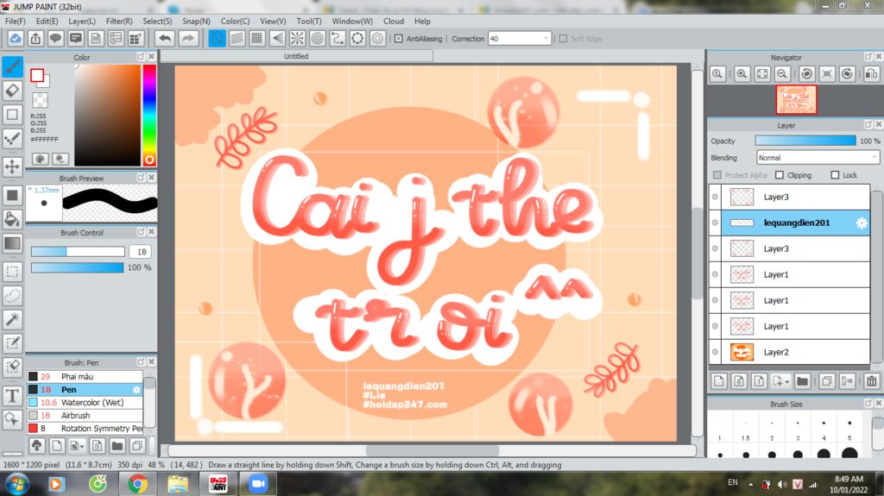884x496 pixels.
Task: Select the Brush tool in left toolbar
Action: (x=12, y=66)
